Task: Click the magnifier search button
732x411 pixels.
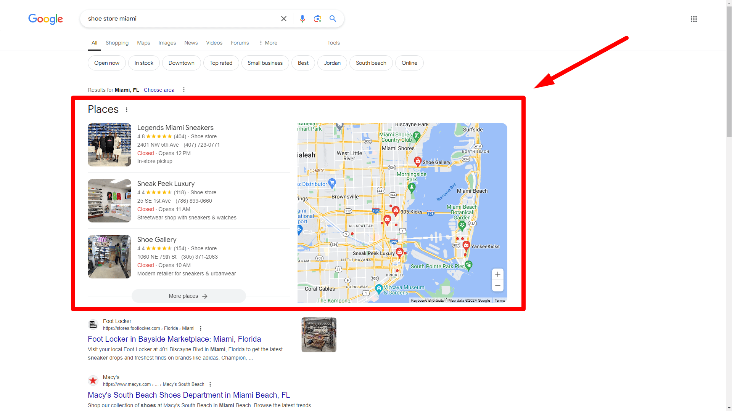Action: 333,19
